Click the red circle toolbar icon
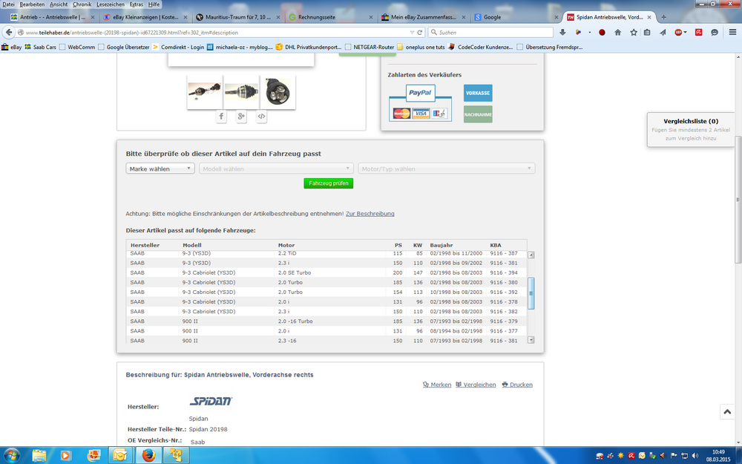 click(602, 32)
